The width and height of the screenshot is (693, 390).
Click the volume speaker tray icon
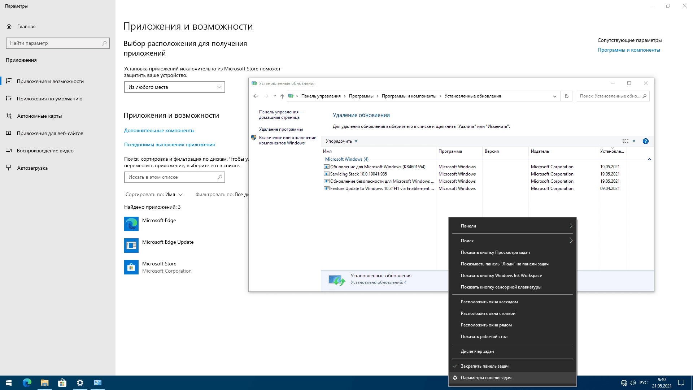click(x=633, y=383)
